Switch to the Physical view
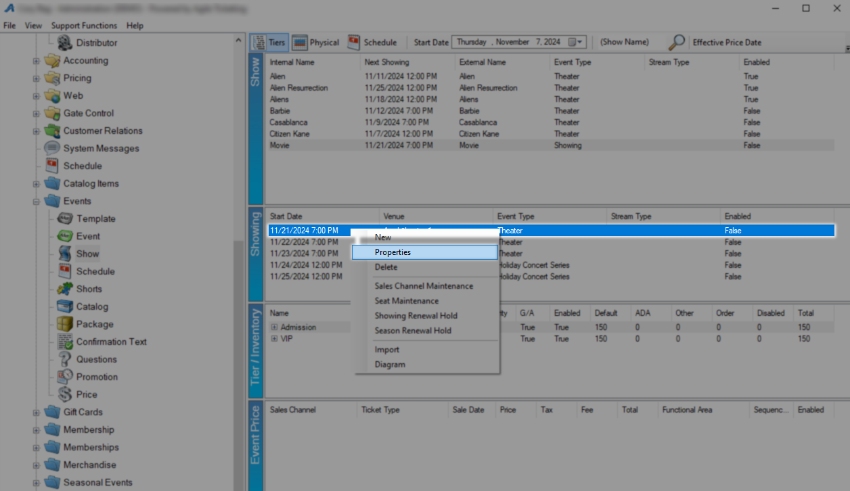The width and height of the screenshot is (850, 491). pos(315,42)
